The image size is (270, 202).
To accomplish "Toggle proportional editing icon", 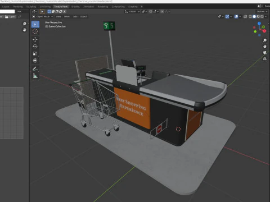I will coord(163,12).
